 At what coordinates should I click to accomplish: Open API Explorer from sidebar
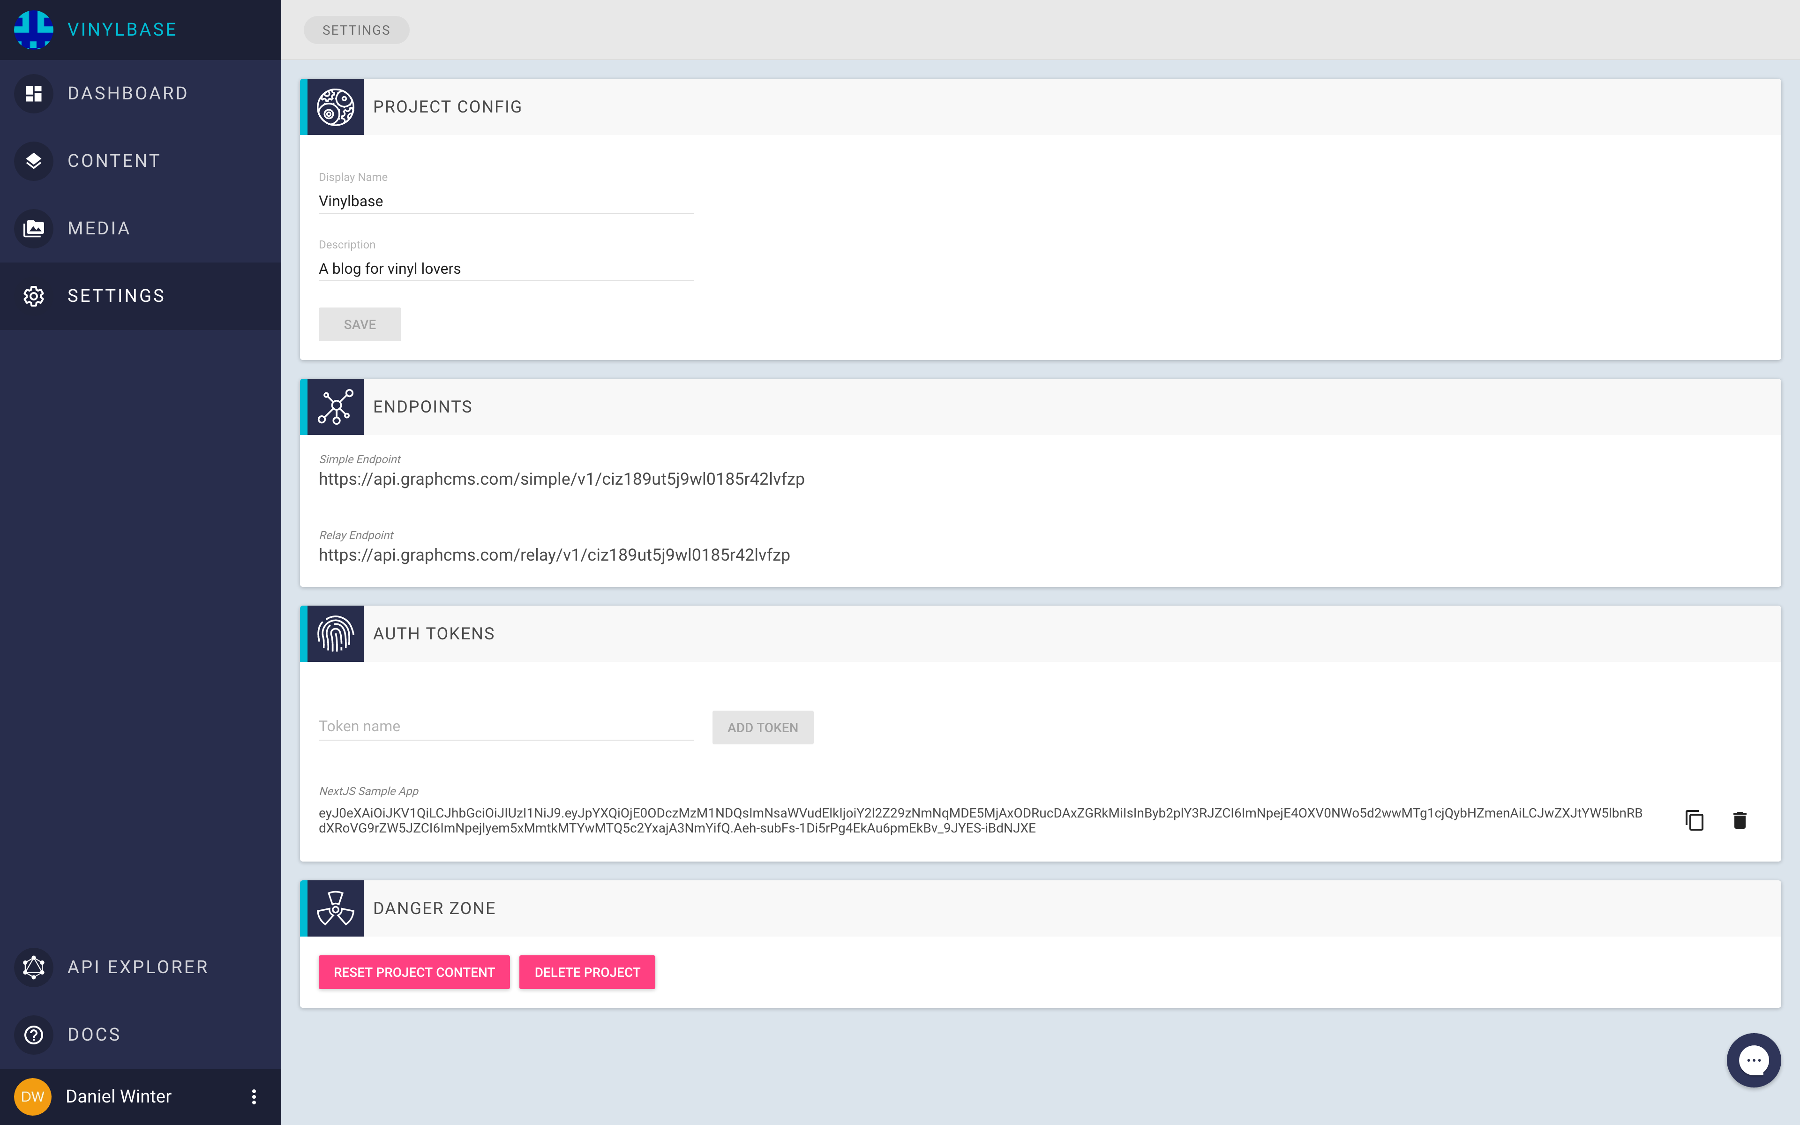[137, 967]
